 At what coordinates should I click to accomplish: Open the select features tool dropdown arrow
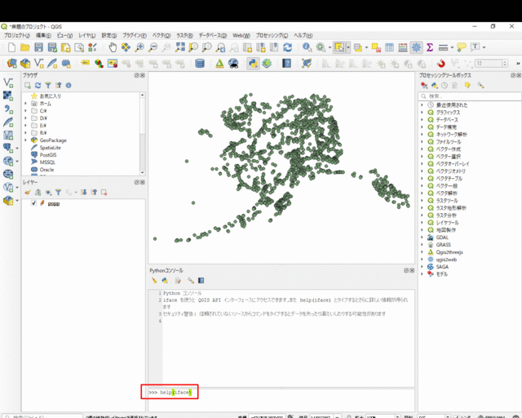348,47
